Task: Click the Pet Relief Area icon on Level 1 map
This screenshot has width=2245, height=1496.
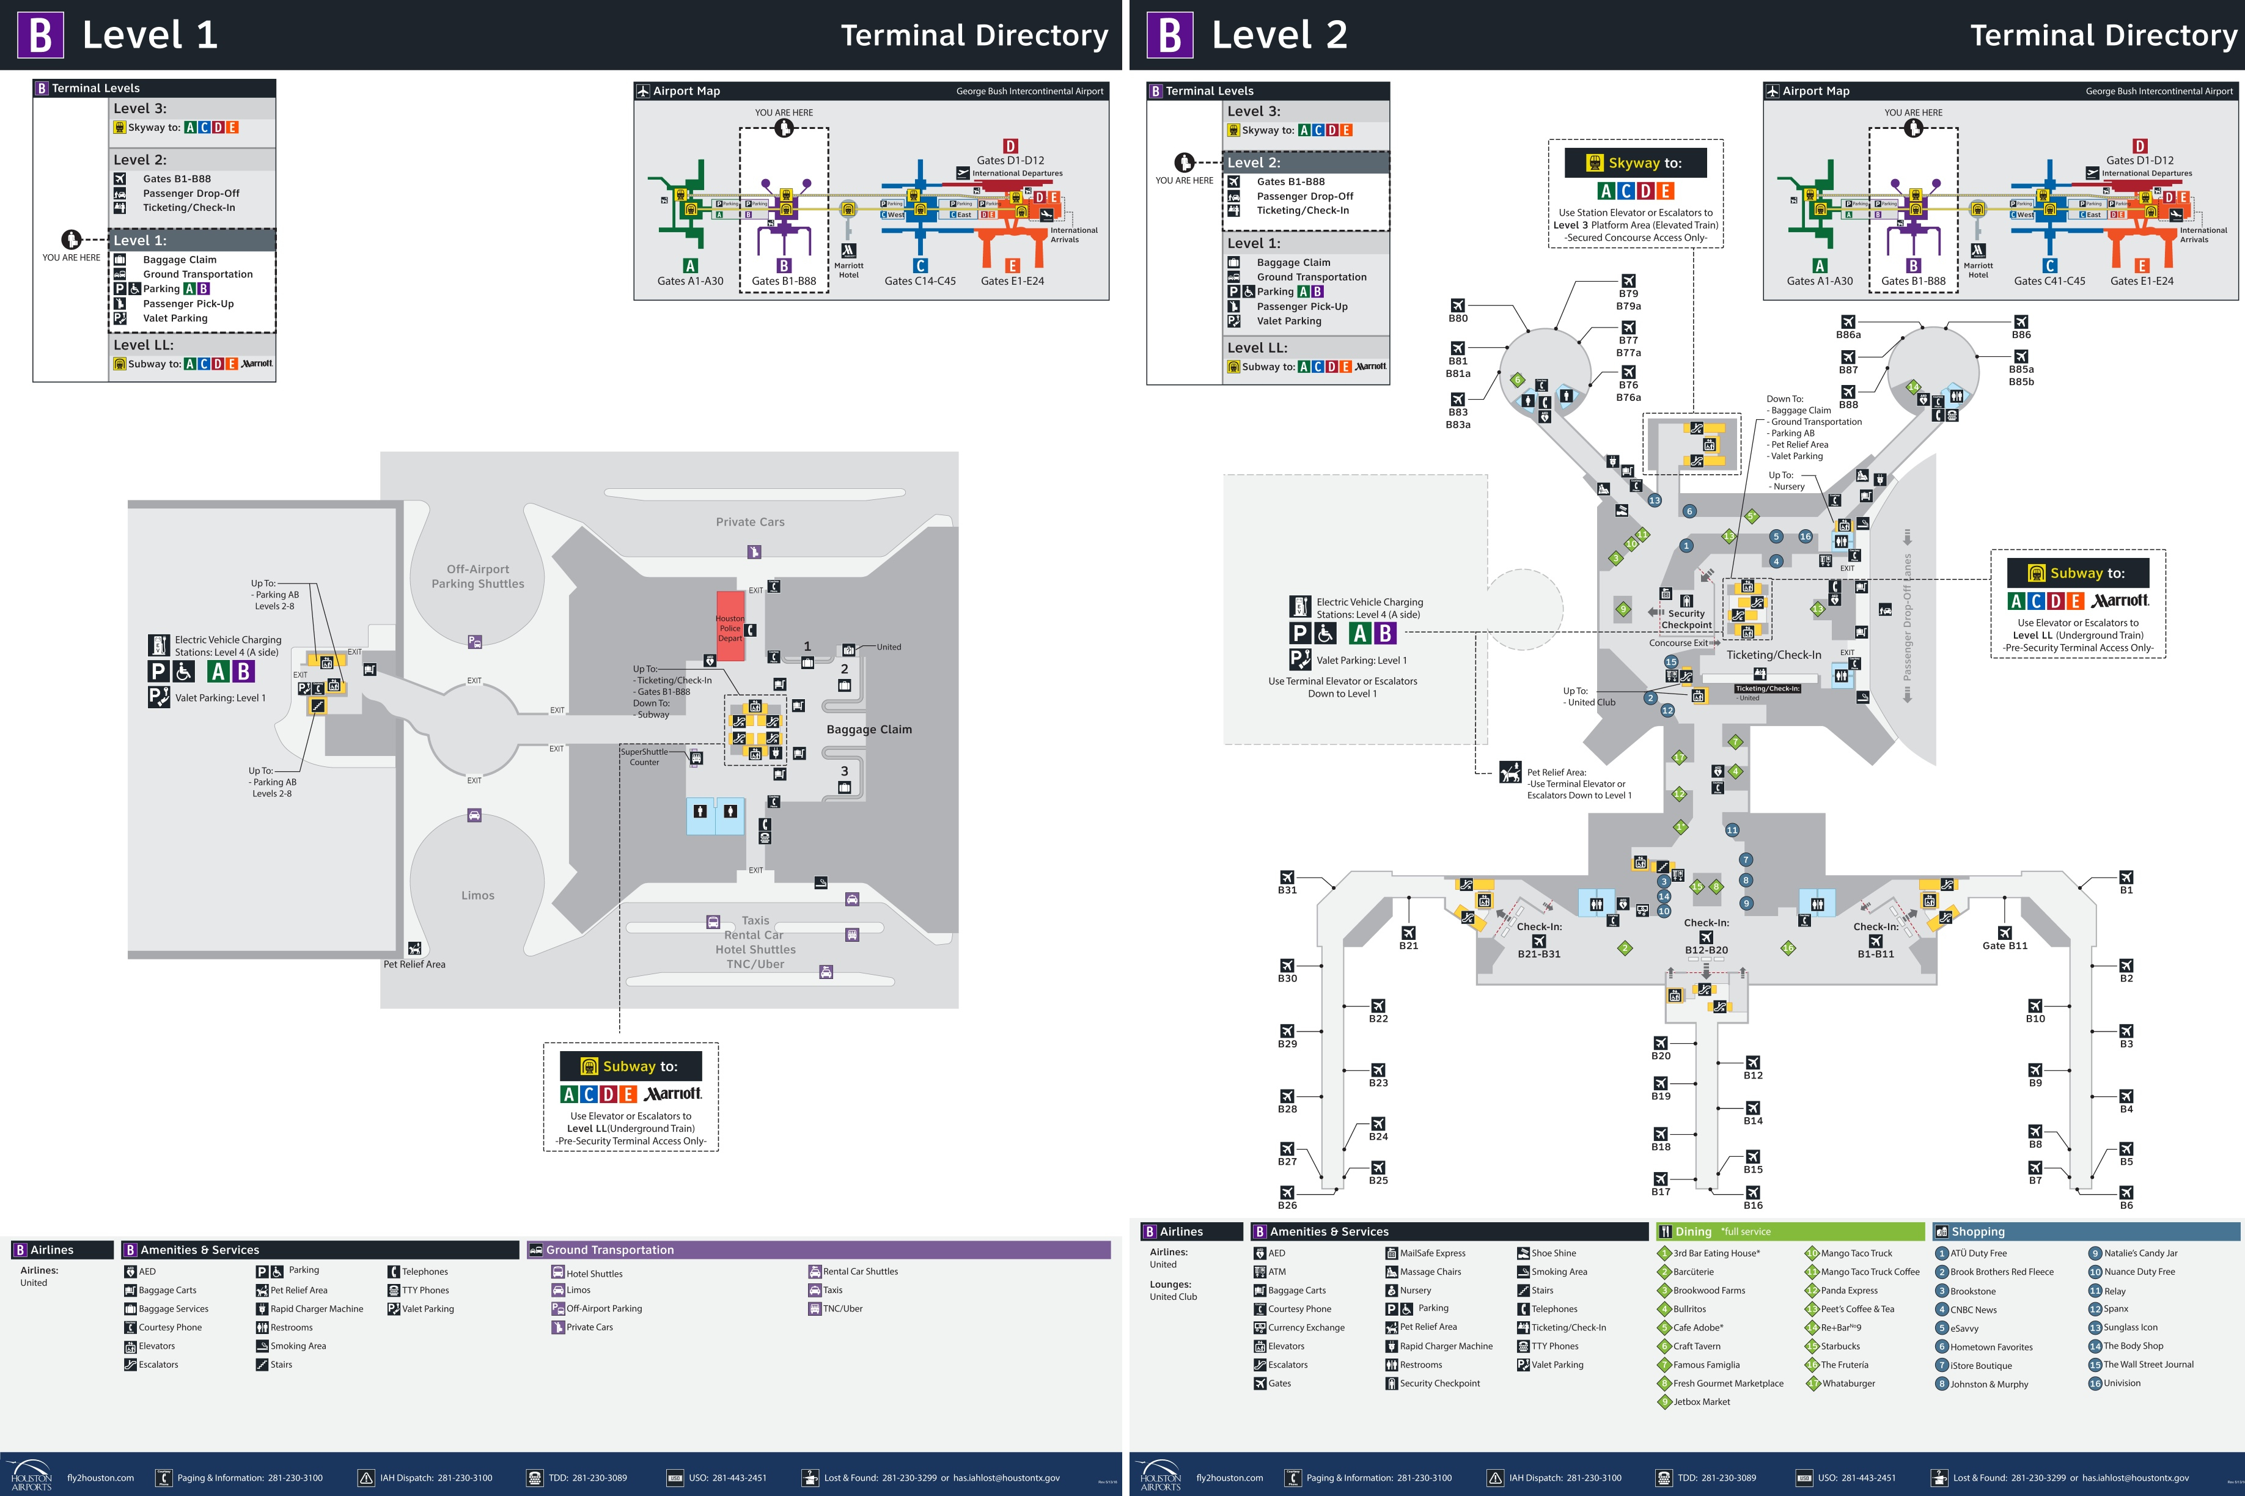Action: (x=414, y=948)
